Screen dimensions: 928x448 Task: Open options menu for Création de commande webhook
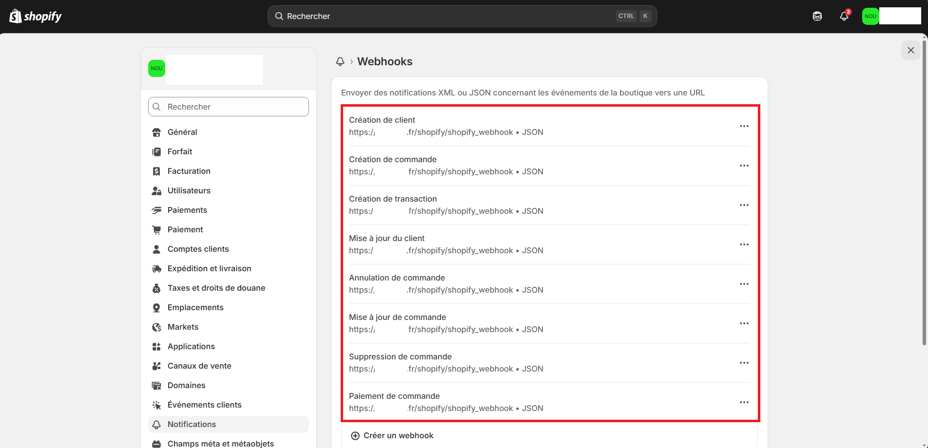pos(744,166)
